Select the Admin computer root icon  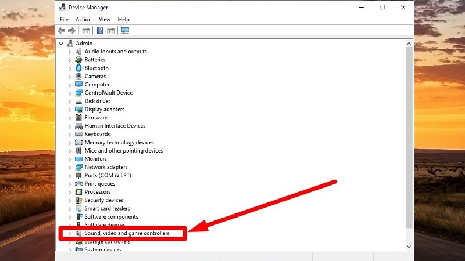[x=70, y=43]
